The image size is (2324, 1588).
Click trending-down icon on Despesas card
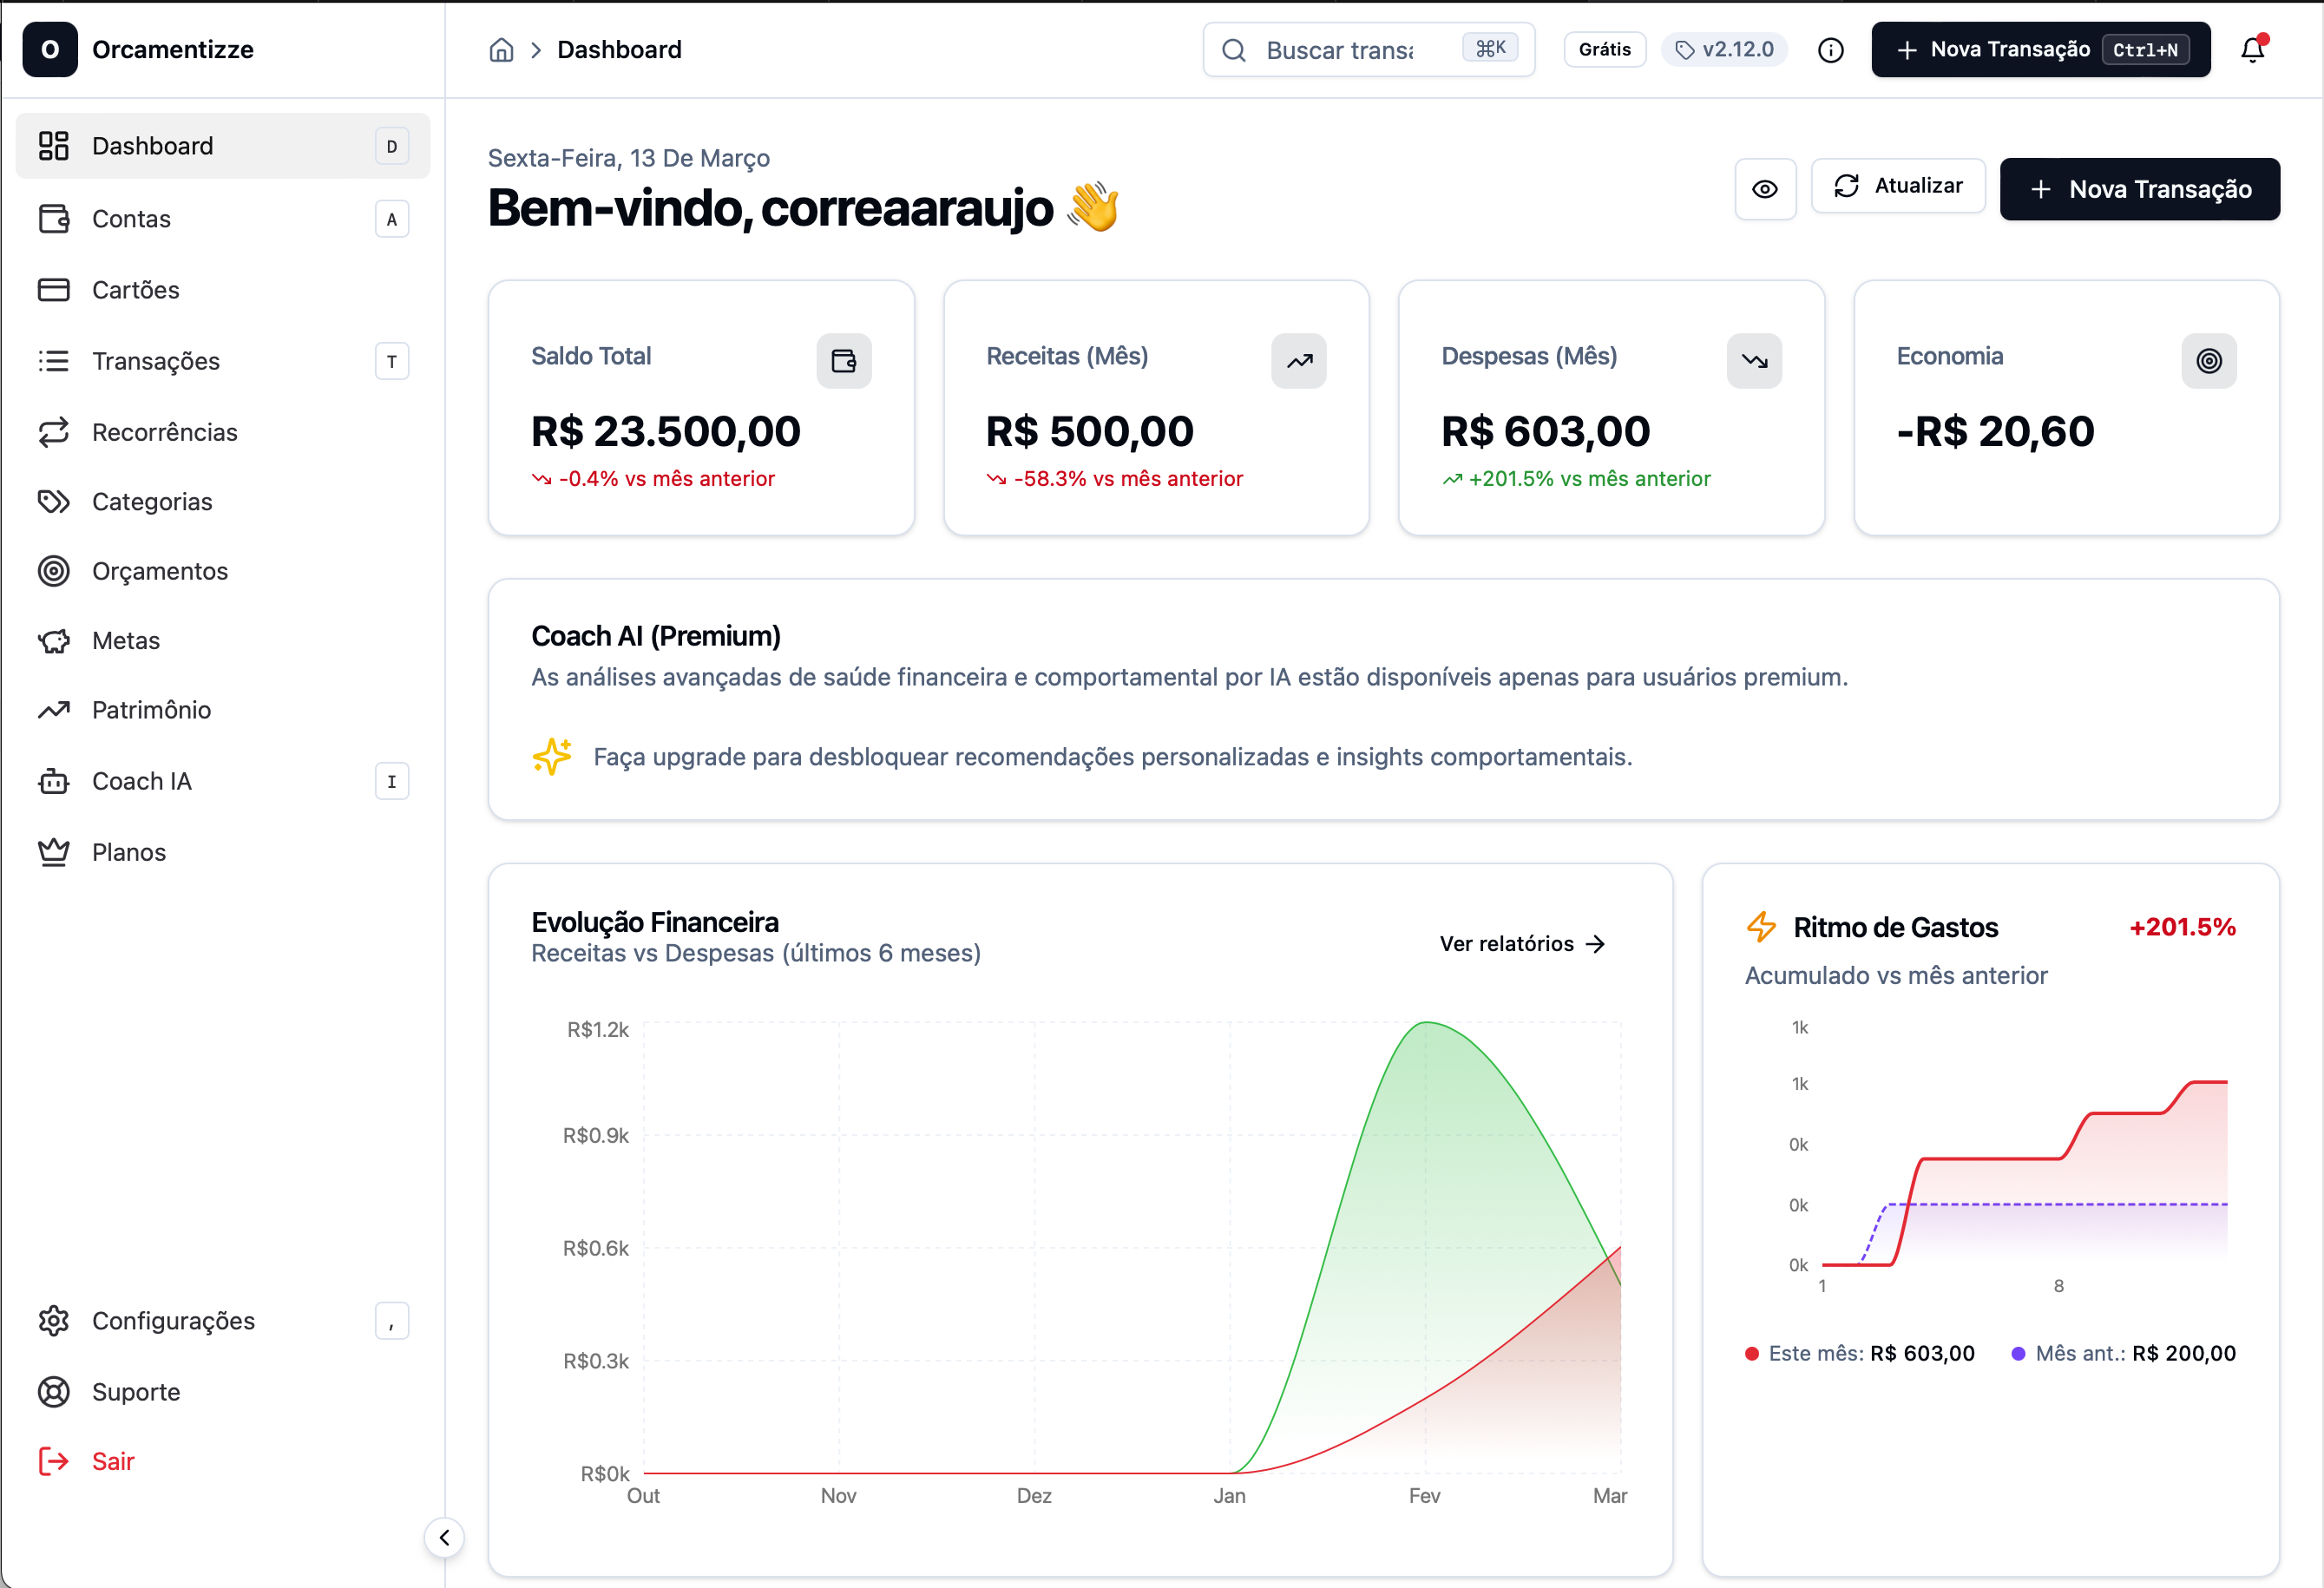point(1753,361)
